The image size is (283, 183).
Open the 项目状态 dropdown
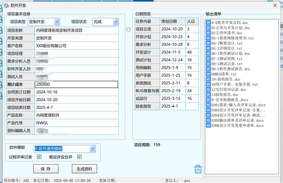116,22
